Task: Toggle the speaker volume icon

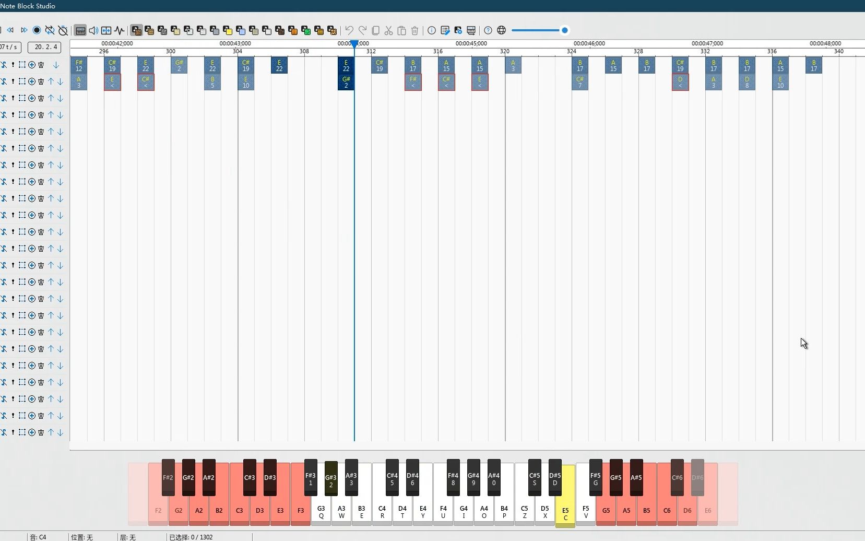Action: 93,30
